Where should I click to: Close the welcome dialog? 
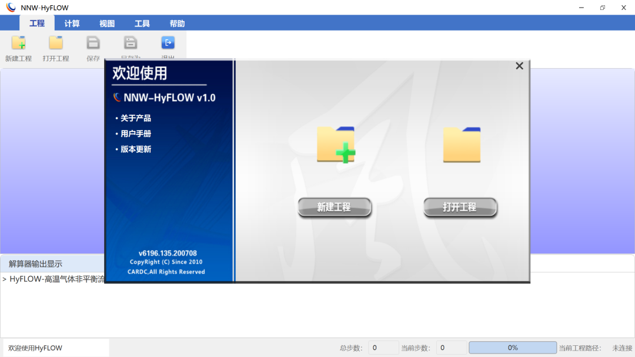tap(520, 66)
